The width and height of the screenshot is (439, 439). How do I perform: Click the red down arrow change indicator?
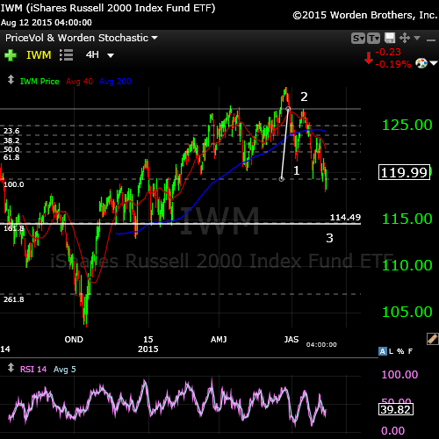pos(369,58)
